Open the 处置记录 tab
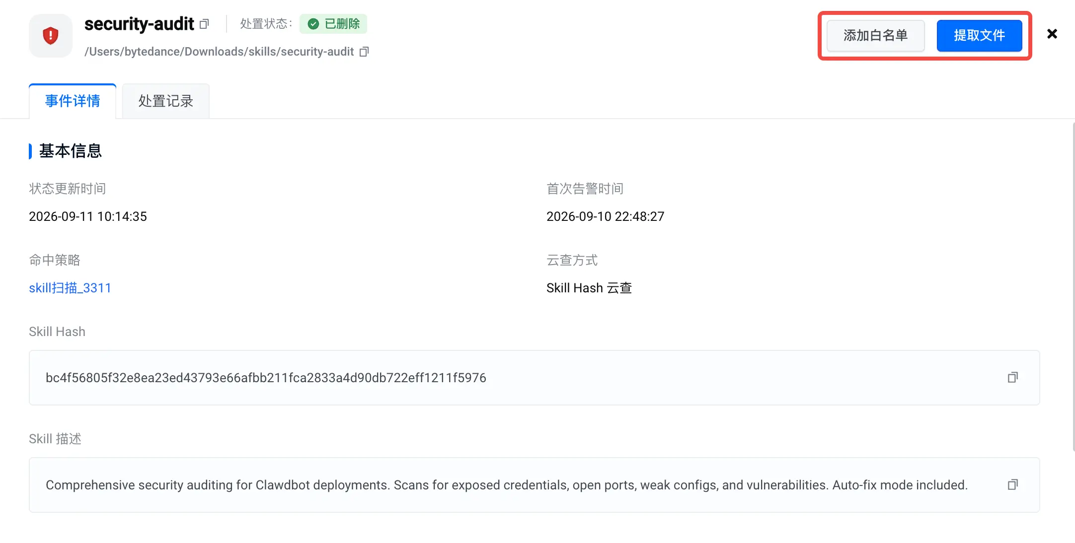The image size is (1075, 543). (165, 101)
